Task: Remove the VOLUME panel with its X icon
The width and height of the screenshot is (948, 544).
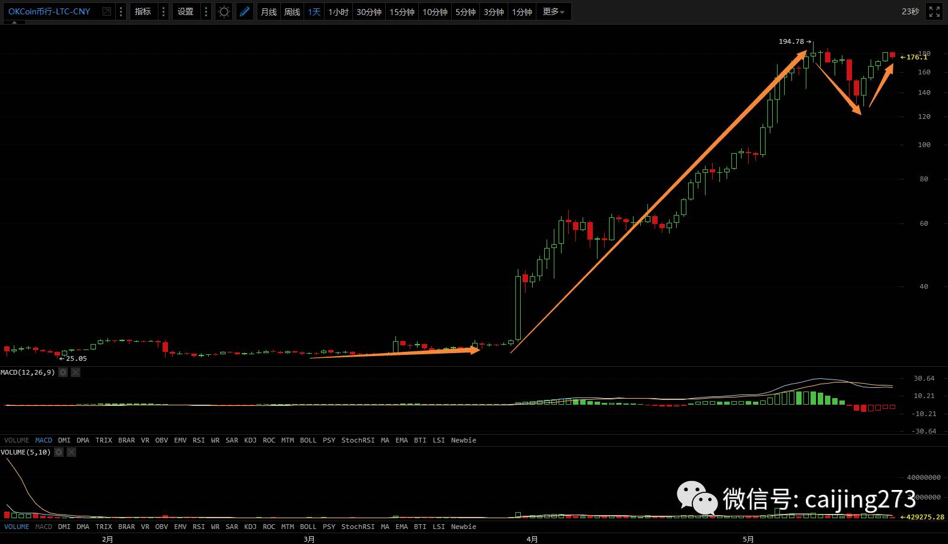Action: (71, 452)
